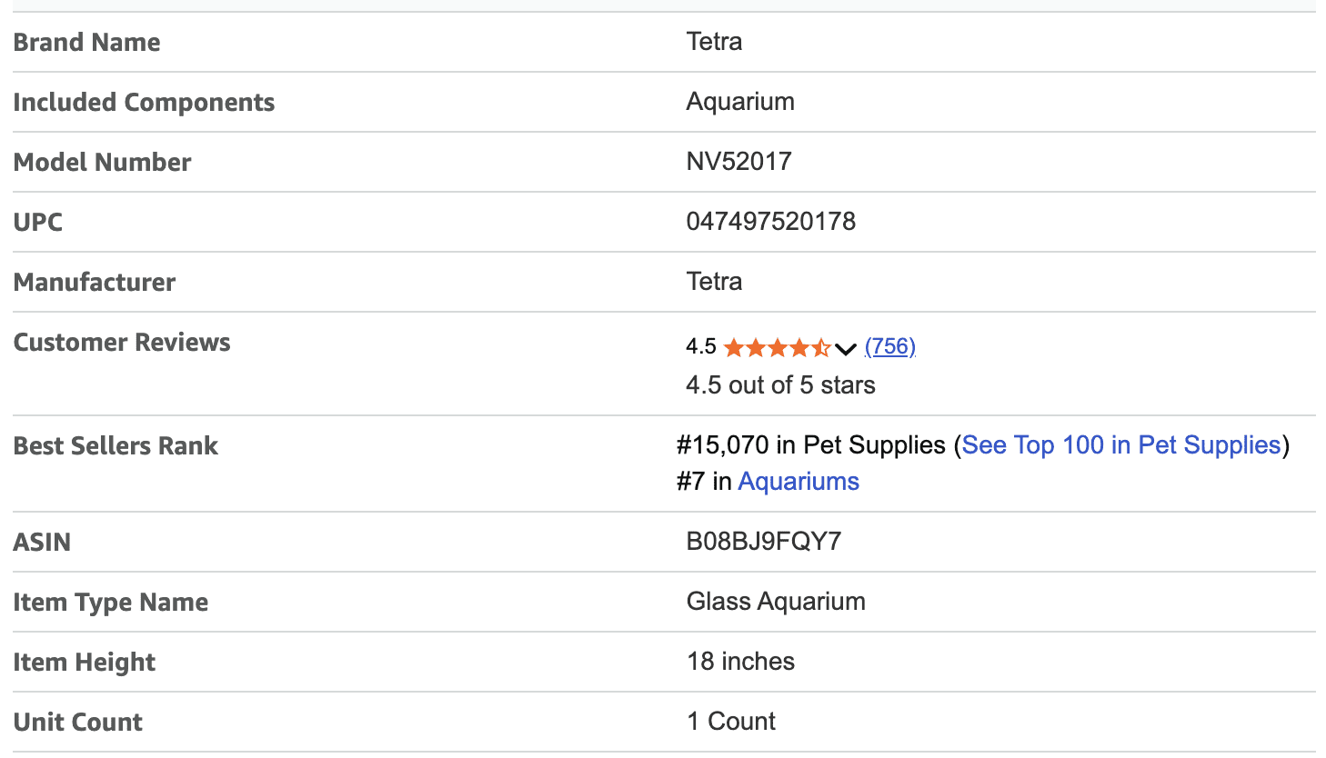This screenshot has width=1326, height=758.
Task: Click the Item Type Name label
Action: coord(110,603)
